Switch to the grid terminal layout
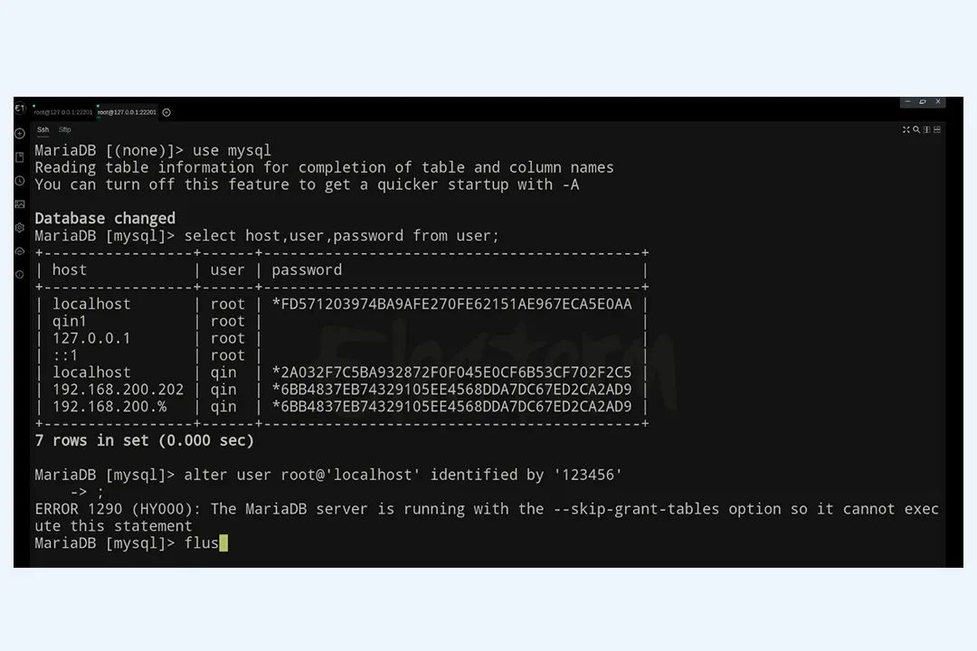Image resolution: width=977 pixels, height=651 pixels. 936,129
